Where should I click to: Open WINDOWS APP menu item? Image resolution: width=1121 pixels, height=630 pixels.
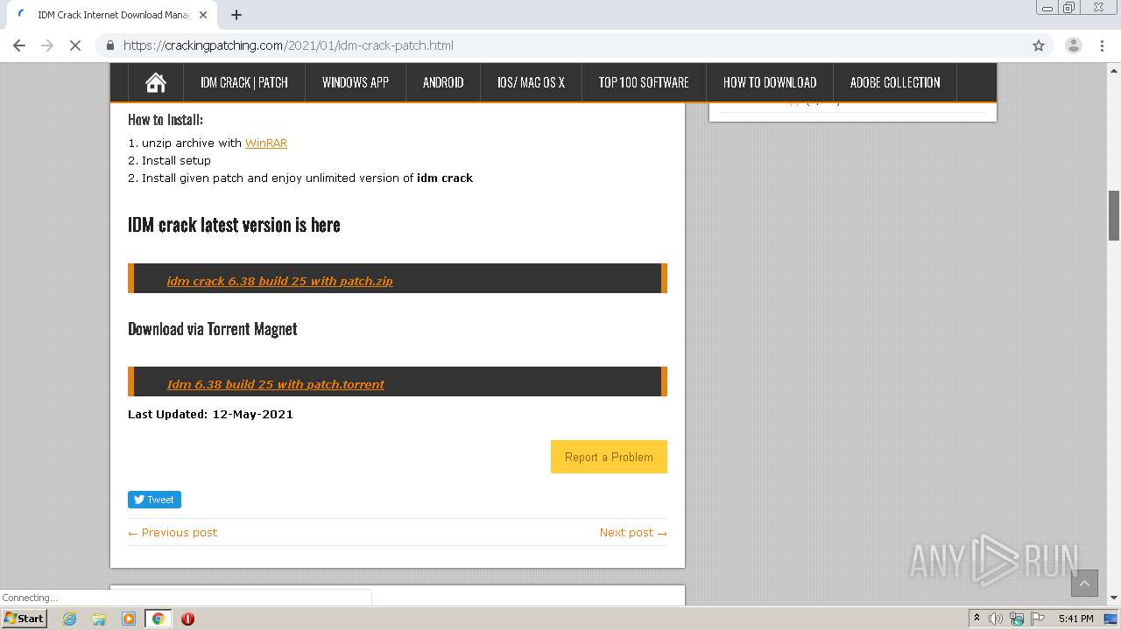tap(356, 82)
